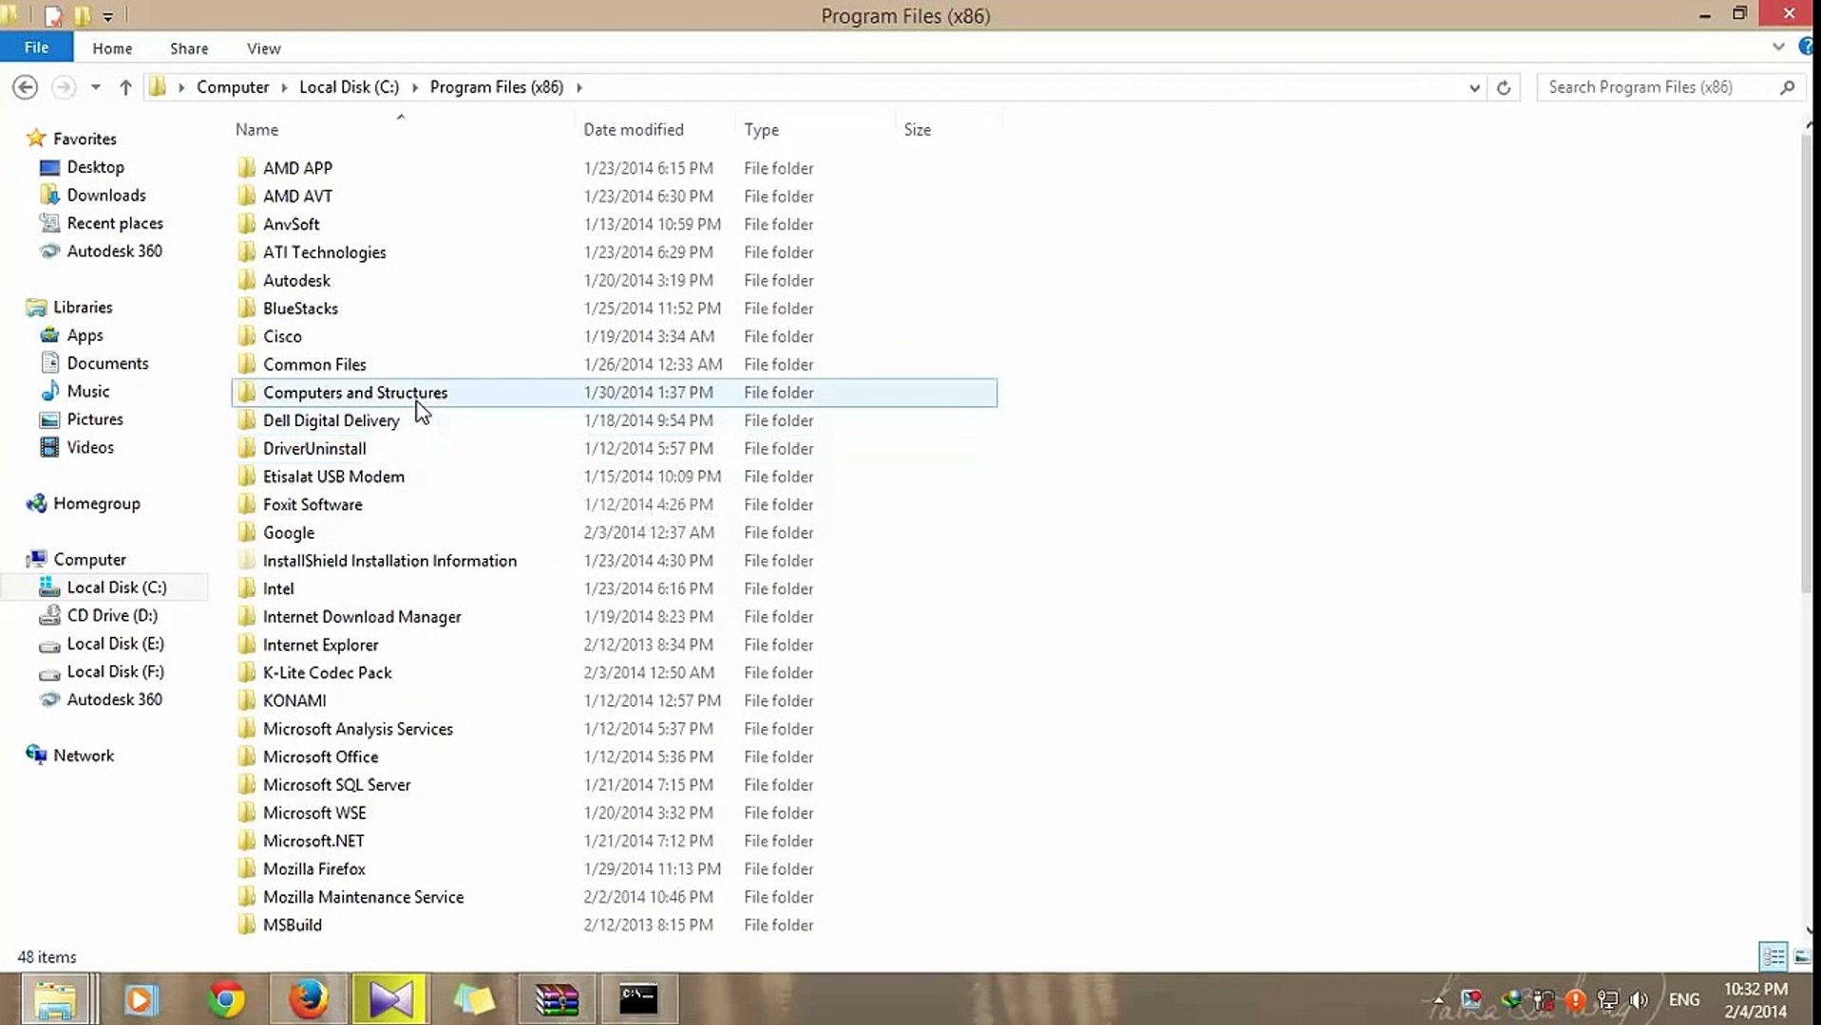
Task: Launch Google Chrome from the taskbar
Action: pyautogui.click(x=226, y=999)
